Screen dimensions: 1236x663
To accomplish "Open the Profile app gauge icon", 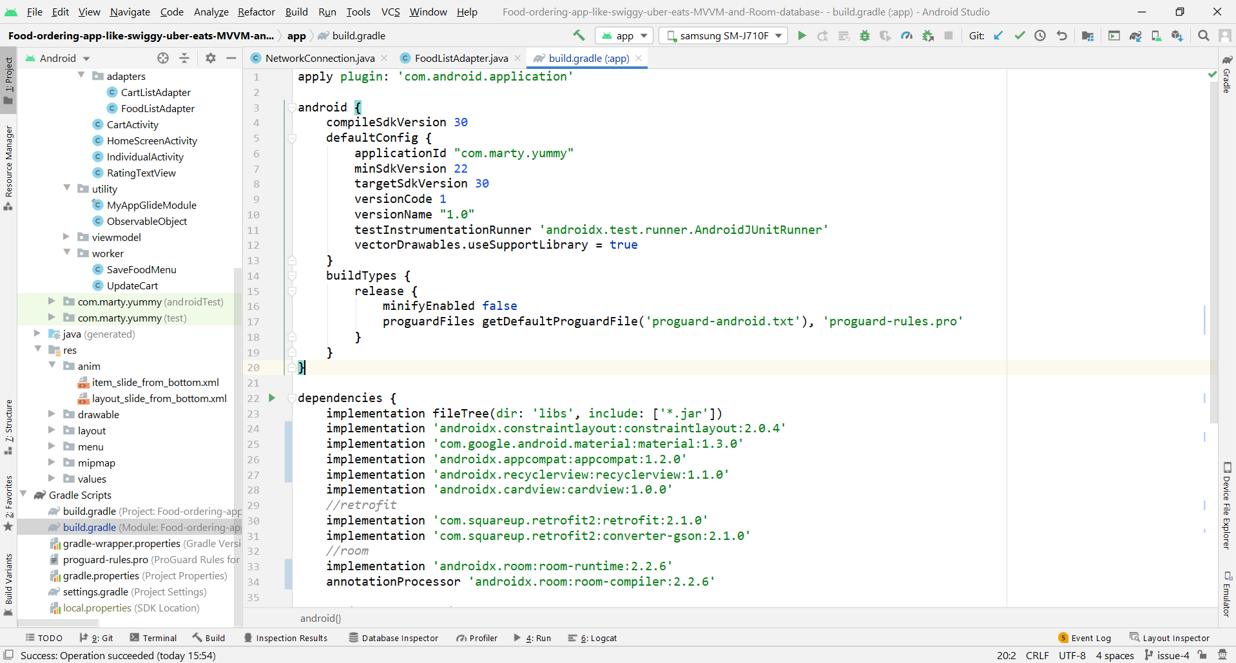I will (x=907, y=35).
